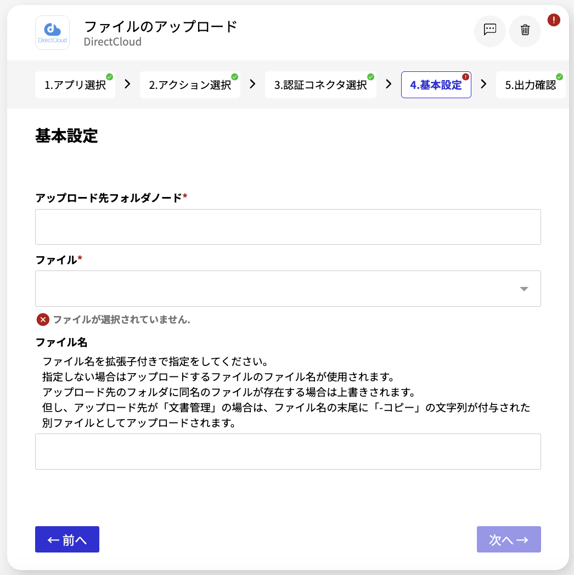The image size is (574, 575).
Task: Click the ファイル名 field label
Action: 61,342
